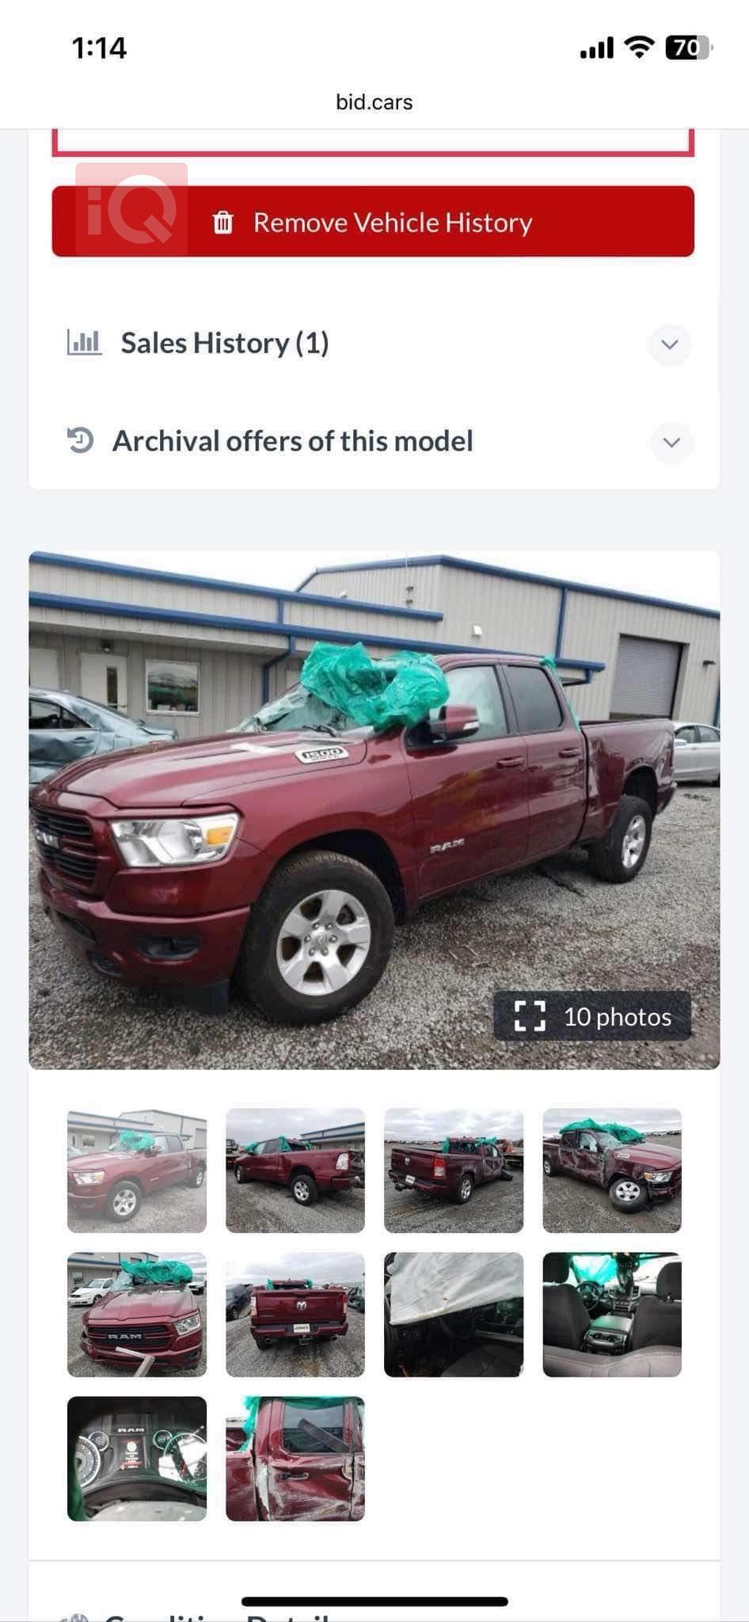Select the interior seats thumbnail
The image size is (749, 1622).
612,1314
